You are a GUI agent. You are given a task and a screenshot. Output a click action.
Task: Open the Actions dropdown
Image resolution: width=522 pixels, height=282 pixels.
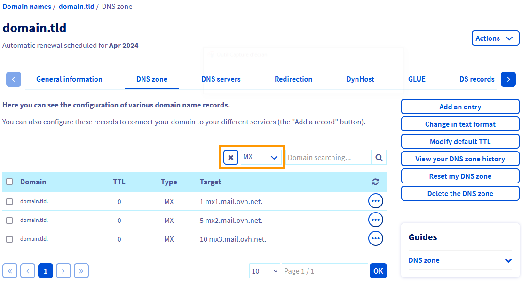(495, 38)
